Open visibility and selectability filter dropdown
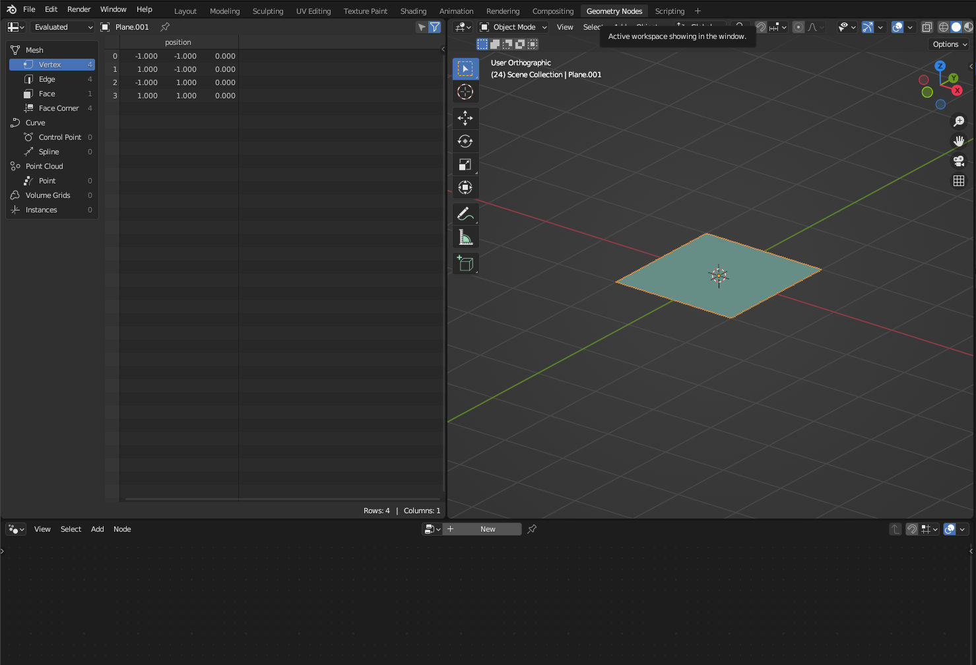The image size is (976, 665). click(847, 27)
